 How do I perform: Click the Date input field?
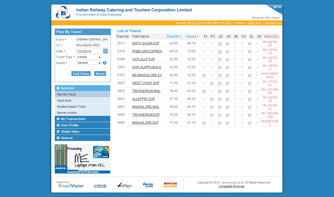89,51
